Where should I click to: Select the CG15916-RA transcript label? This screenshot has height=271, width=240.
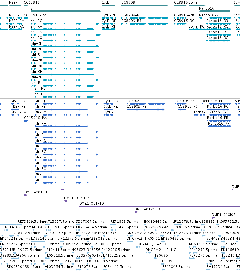click(x=35, y=15)
